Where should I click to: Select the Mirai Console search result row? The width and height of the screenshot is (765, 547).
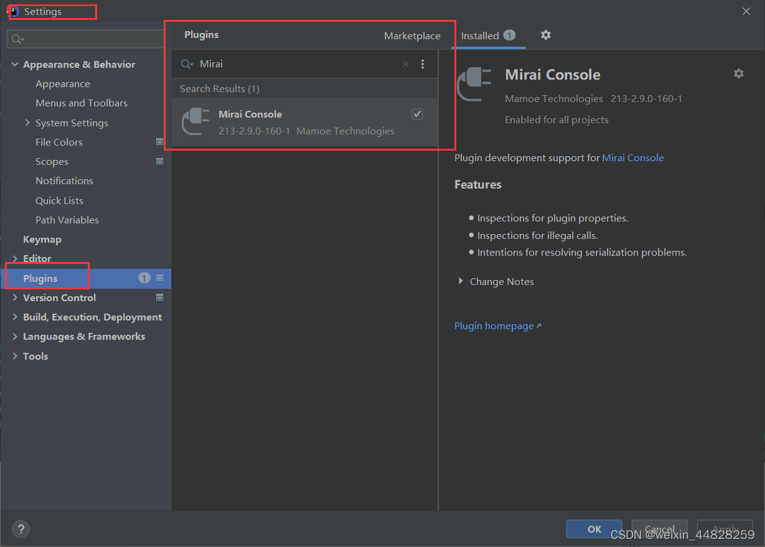pos(305,122)
